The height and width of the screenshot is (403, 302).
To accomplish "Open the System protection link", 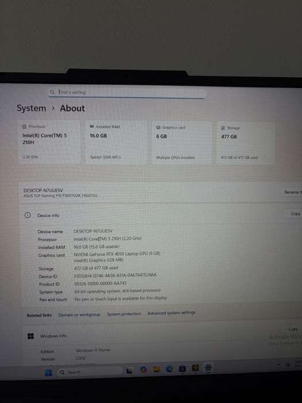I will [124, 314].
